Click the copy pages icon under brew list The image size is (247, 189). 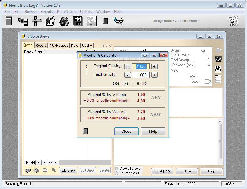click(x=45, y=170)
